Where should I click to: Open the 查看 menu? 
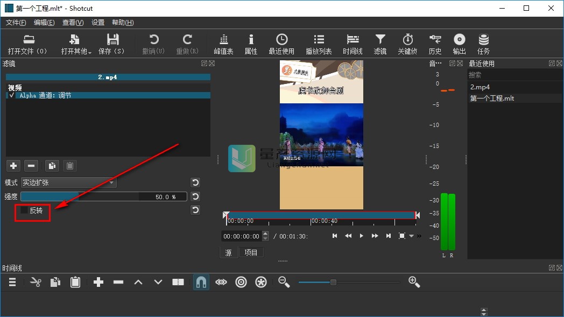coord(73,23)
